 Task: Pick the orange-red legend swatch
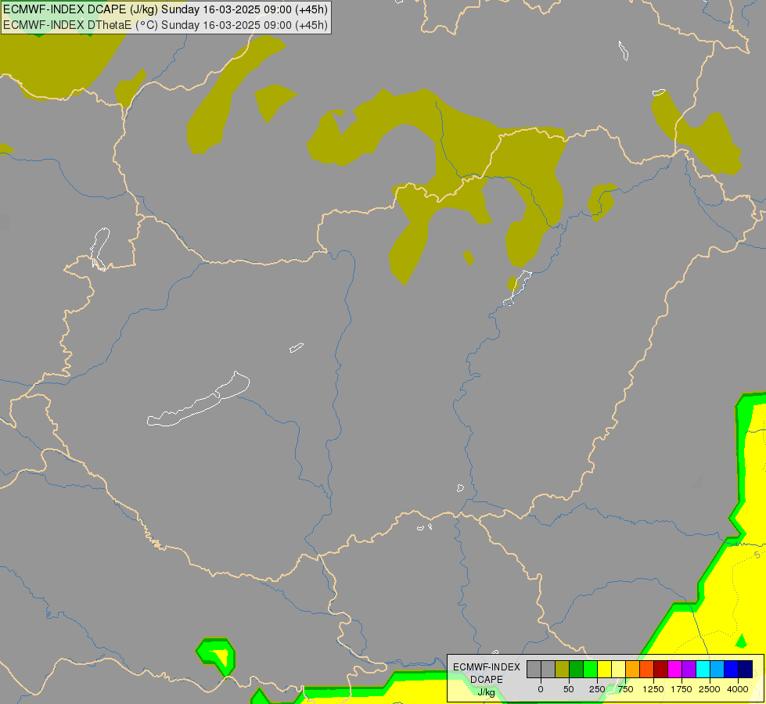[x=647, y=669]
